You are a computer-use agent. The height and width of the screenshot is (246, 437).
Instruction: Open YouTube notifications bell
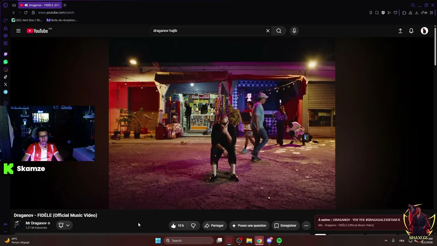(411, 31)
